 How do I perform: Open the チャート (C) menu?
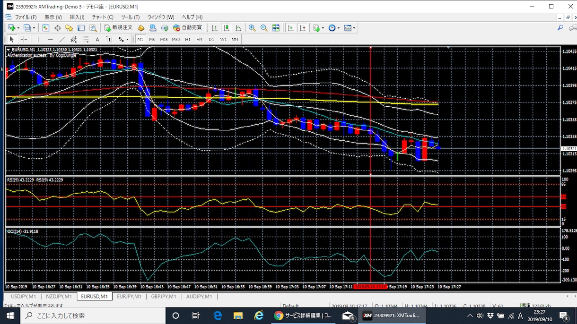tap(103, 17)
